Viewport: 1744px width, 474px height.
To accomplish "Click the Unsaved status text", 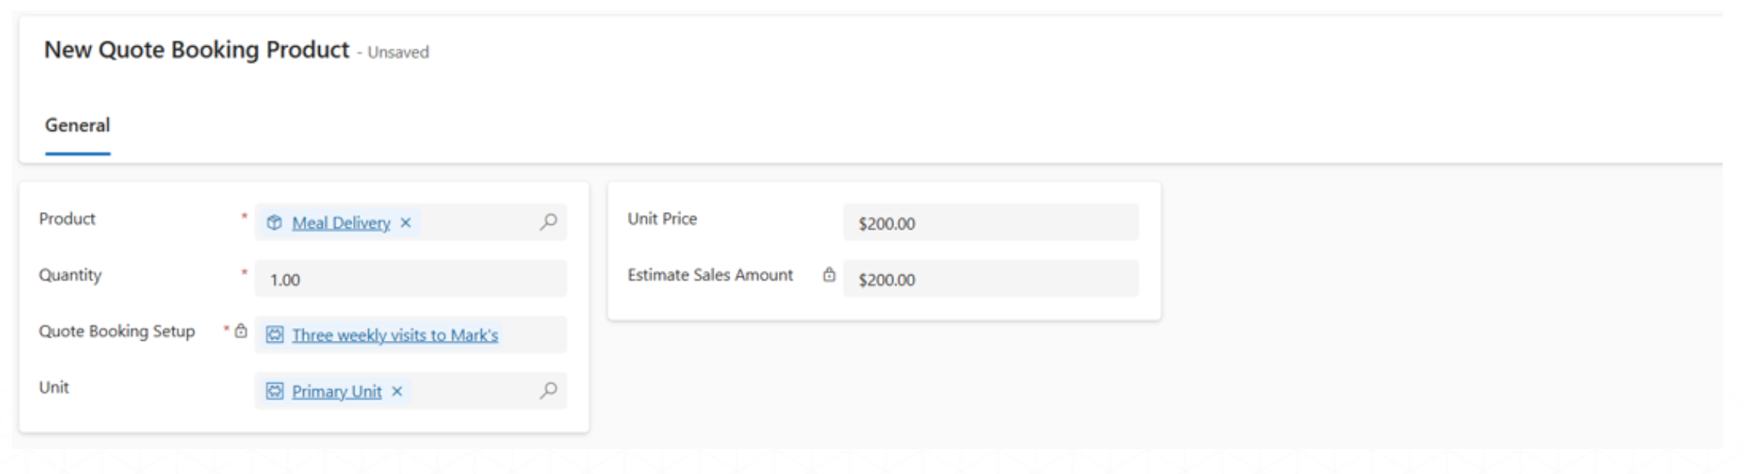I will click(398, 52).
